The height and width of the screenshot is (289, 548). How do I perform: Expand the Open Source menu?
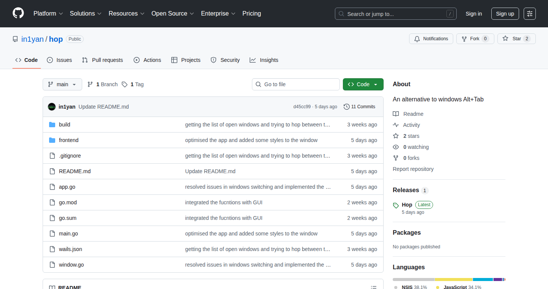(x=173, y=13)
